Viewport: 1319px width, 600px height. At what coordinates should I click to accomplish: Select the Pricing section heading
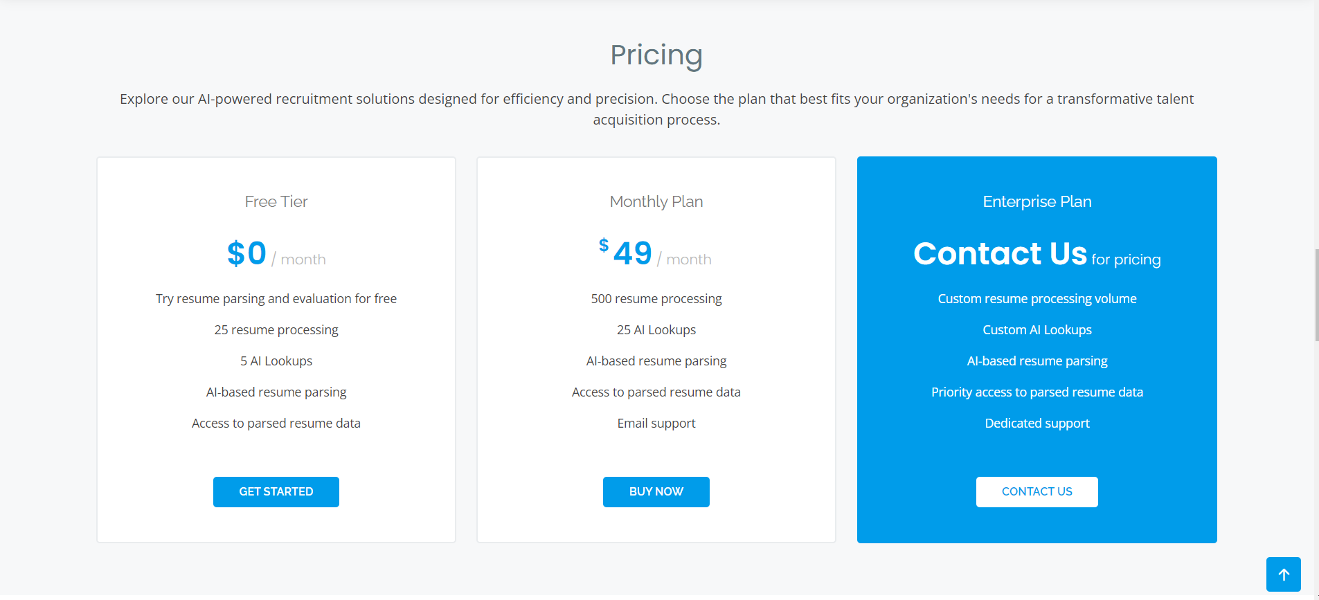(656, 55)
